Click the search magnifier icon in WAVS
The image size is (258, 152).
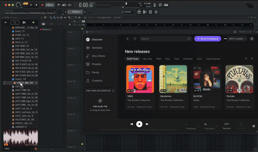point(189,38)
